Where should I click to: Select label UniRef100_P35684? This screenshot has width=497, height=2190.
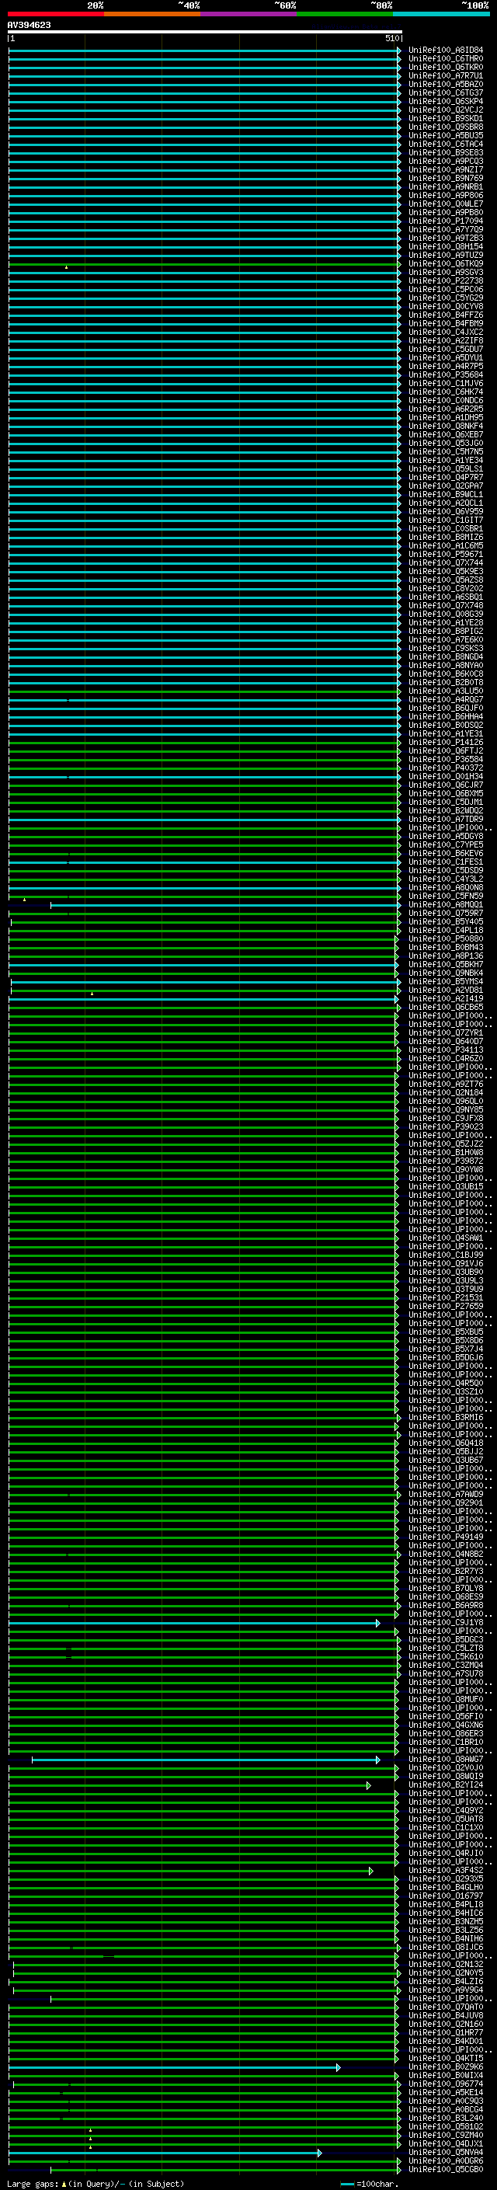coord(445,375)
